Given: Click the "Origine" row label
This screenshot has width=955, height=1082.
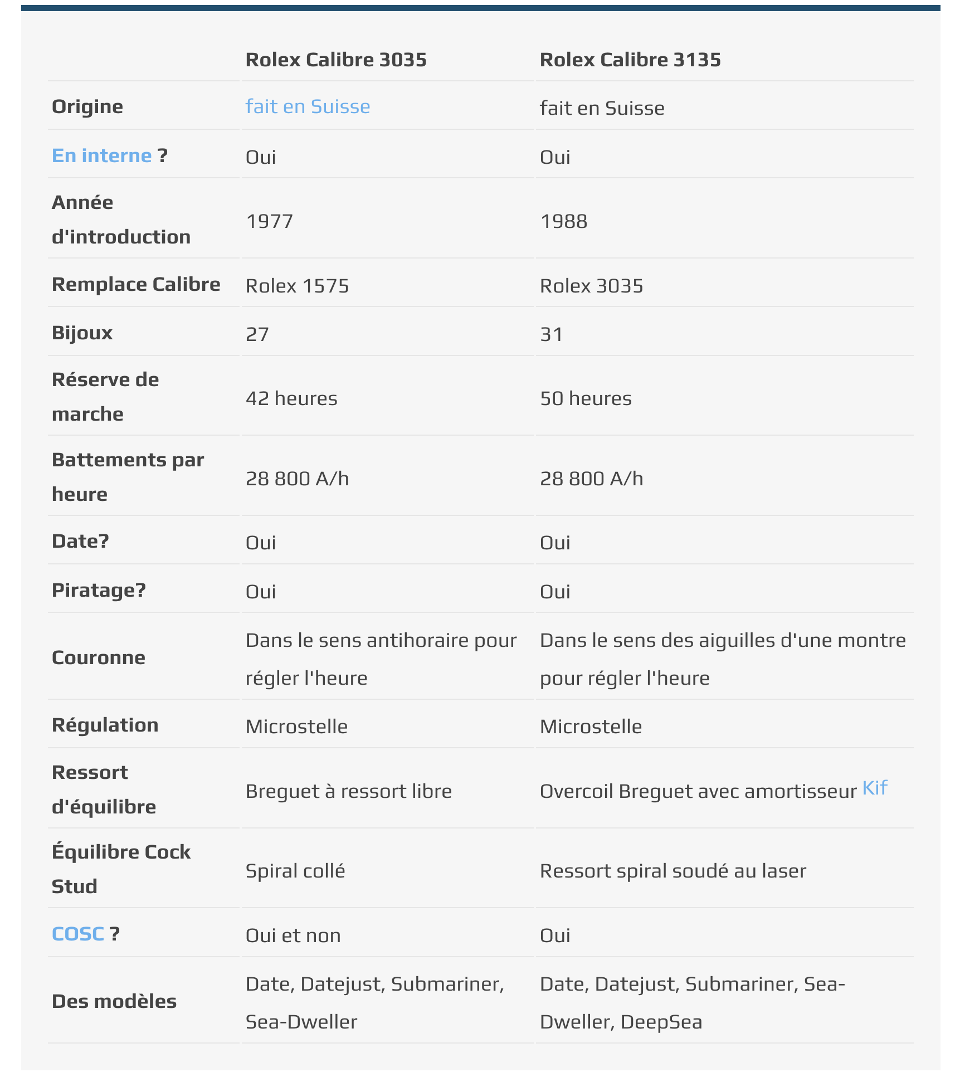Looking at the screenshot, I should coord(87,106).
